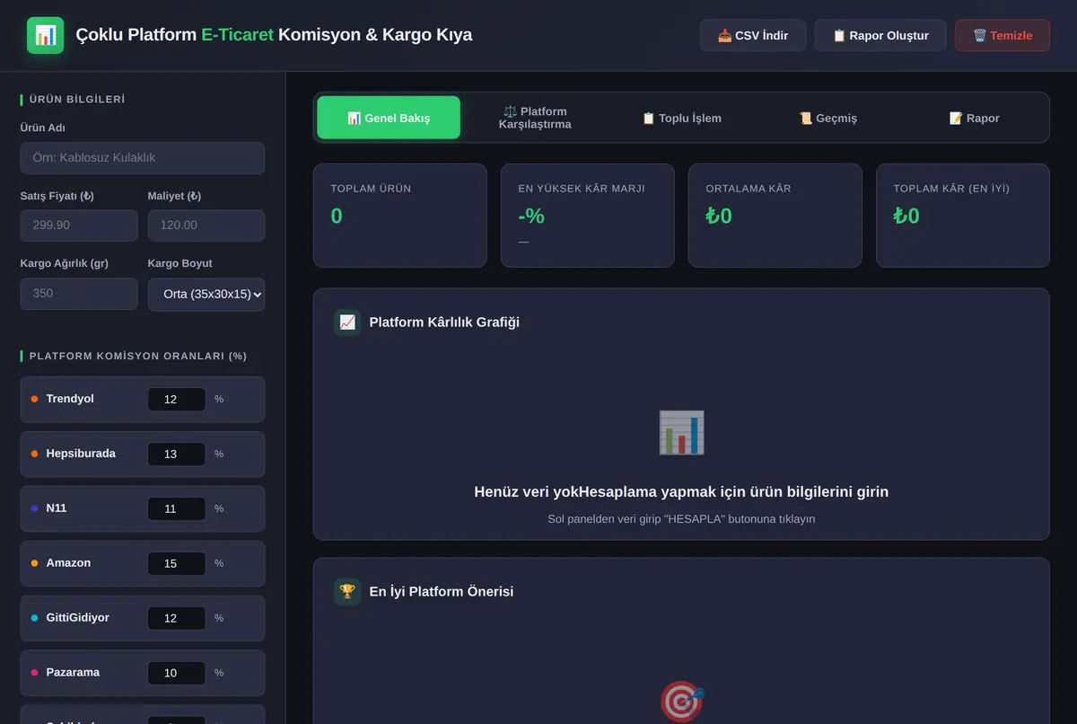Image resolution: width=1077 pixels, height=724 pixels.
Task: Clear all data with Temizle button
Action: [x=1003, y=36]
